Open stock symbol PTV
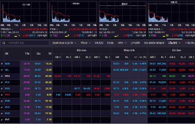The width and height of the screenshot is (195, 130). [x=7, y=95]
